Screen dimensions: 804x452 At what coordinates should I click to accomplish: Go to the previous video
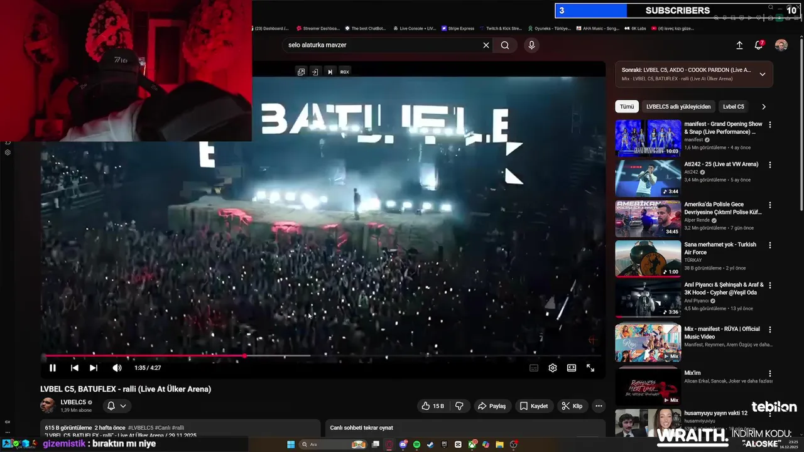74,368
